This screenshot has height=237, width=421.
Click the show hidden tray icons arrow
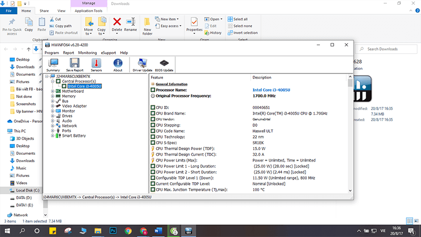point(359,231)
